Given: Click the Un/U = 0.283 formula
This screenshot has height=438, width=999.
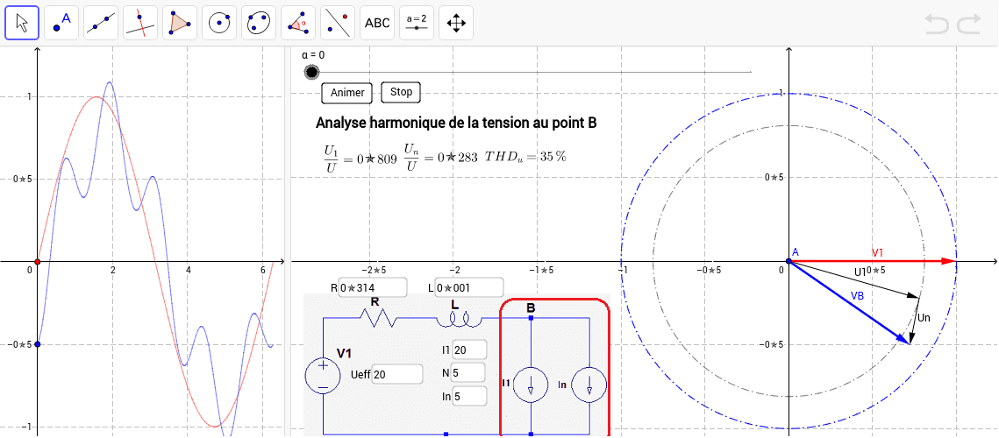Looking at the screenshot, I should coord(441,157).
